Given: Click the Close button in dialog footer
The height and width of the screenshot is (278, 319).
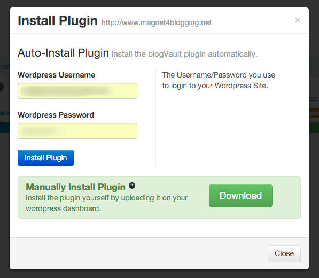Looking at the screenshot, I should point(284,253).
